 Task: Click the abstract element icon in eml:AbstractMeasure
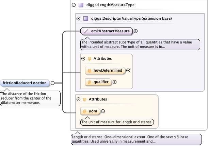(x=86, y=31)
